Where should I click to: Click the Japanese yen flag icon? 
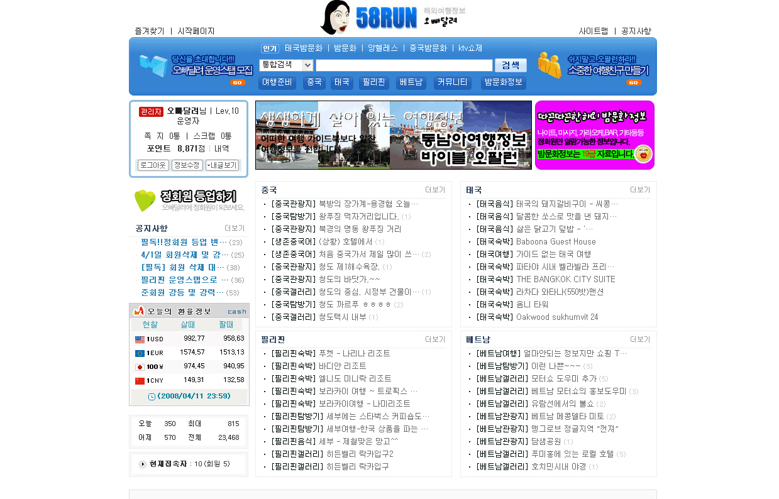click(x=140, y=366)
